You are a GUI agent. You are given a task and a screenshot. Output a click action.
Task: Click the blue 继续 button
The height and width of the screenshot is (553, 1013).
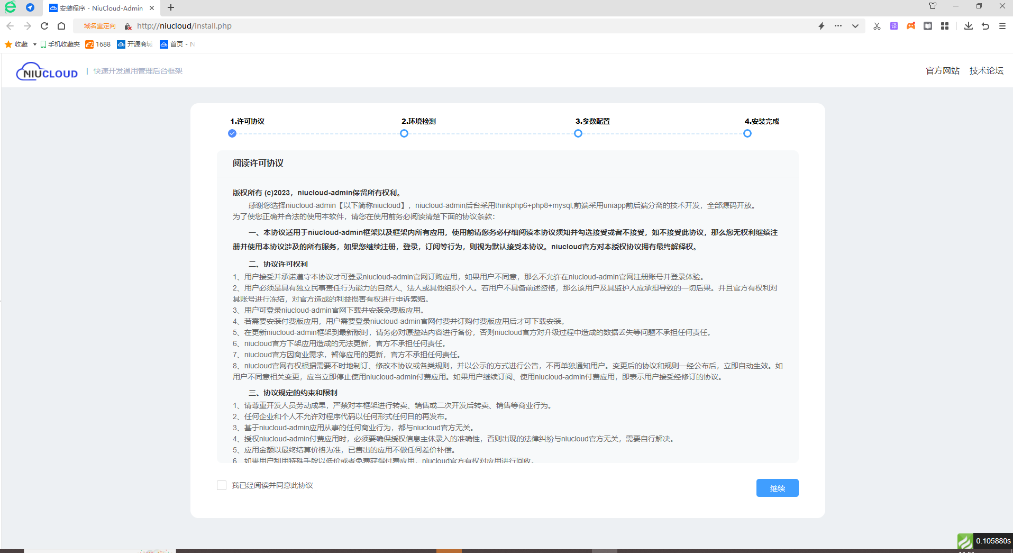[777, 488]
